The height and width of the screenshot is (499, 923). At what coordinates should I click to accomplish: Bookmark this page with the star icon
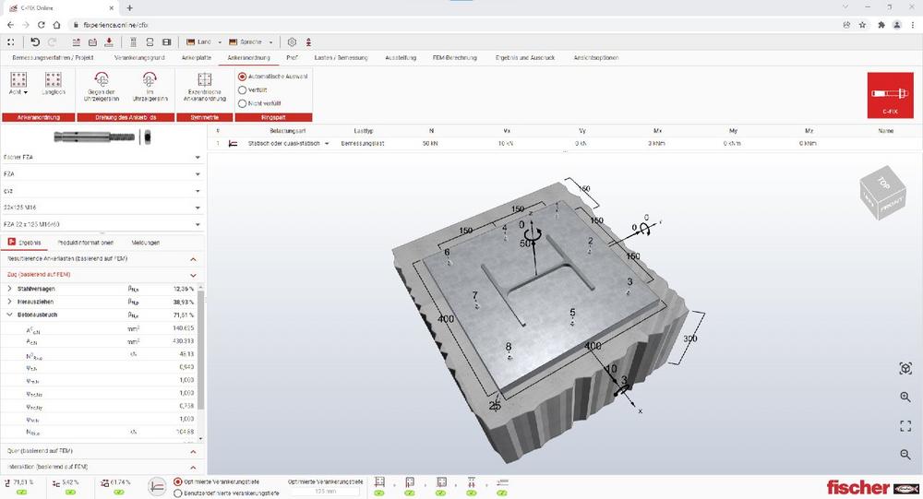(x=862, y=25)
